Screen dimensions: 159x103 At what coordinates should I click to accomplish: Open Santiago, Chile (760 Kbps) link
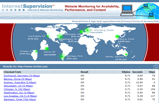(x=20, y=99)
